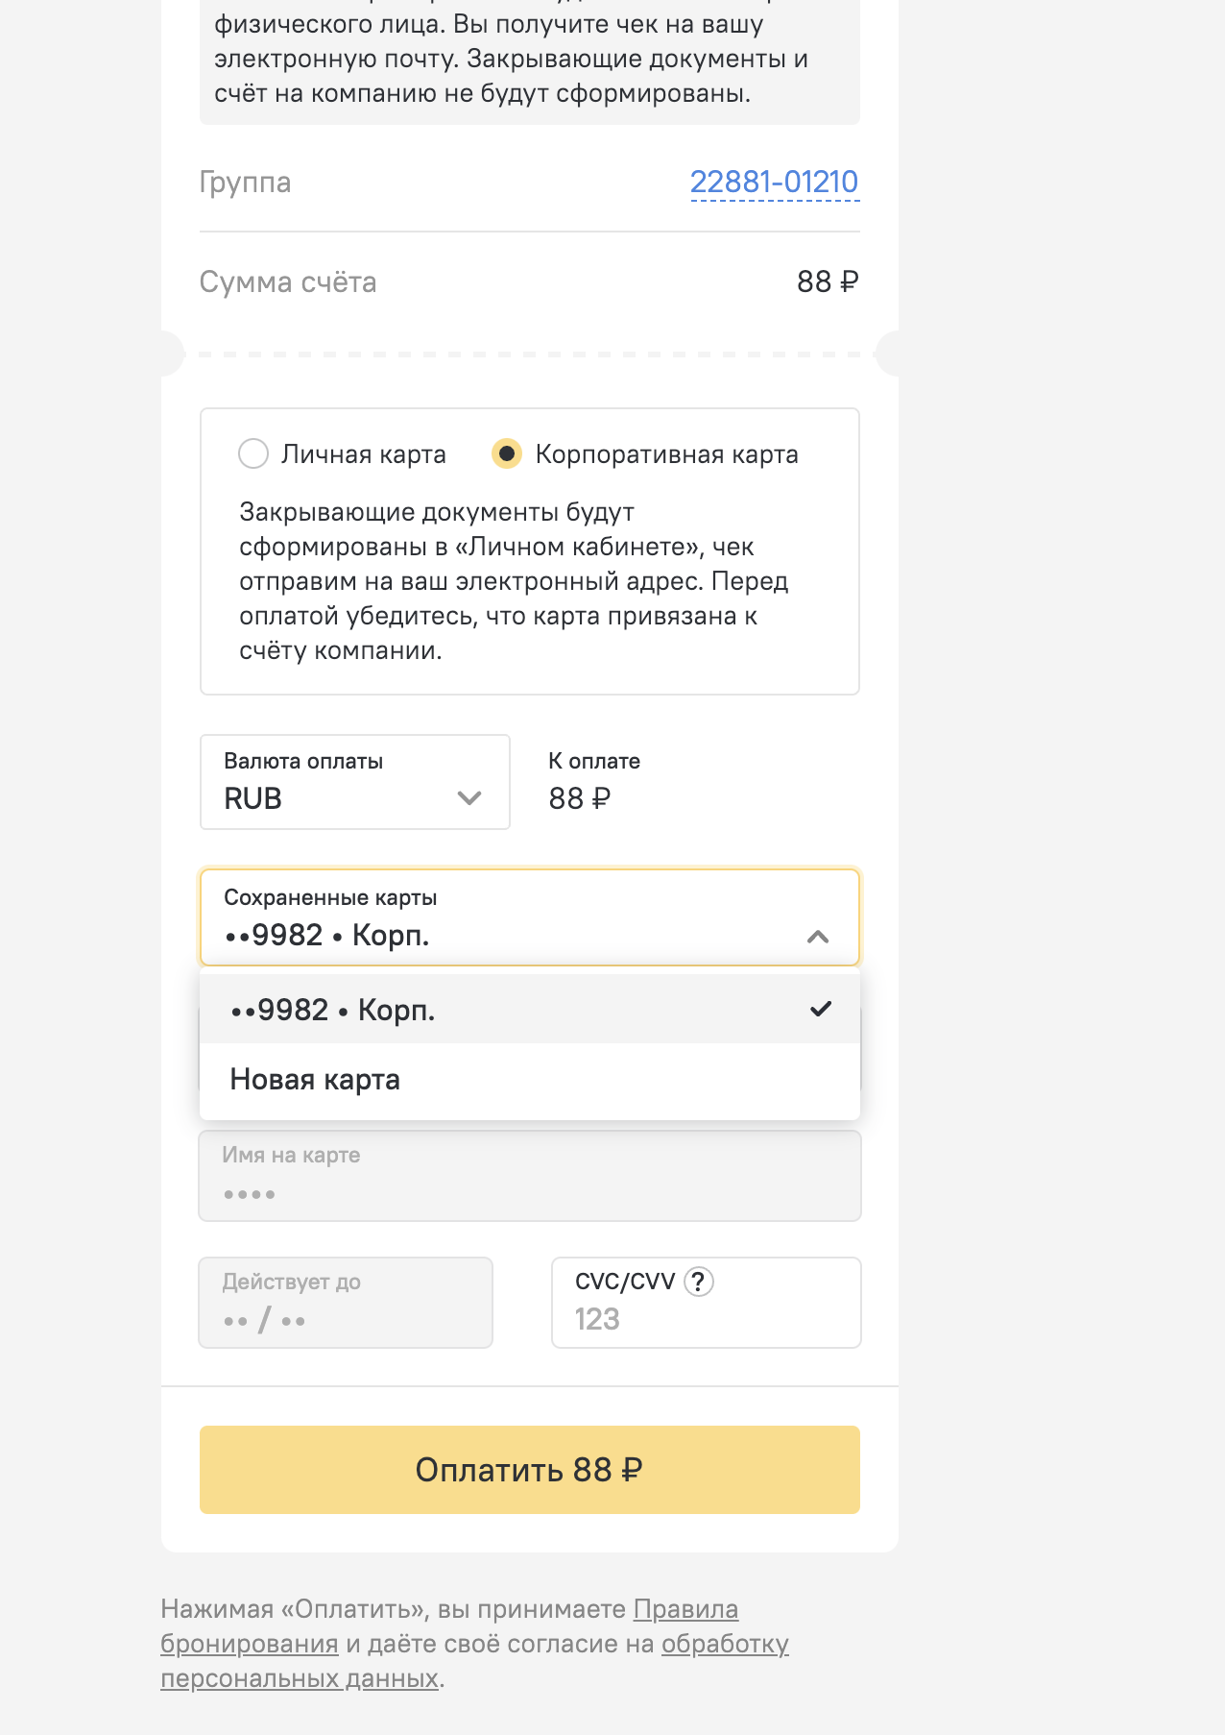Image resolution: width=1225 pixels, height=1735 pixels.
Task: Choose ••9982 • Корп. from the list
Action: pos(530,1009)
